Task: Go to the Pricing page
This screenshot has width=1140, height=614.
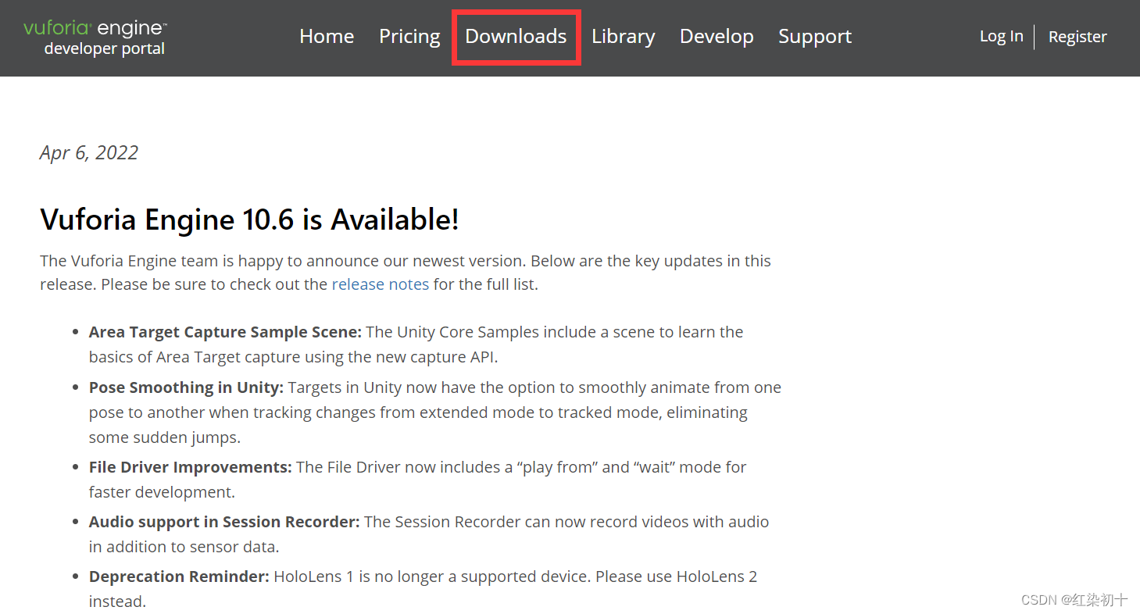Action: coord(409,37)
